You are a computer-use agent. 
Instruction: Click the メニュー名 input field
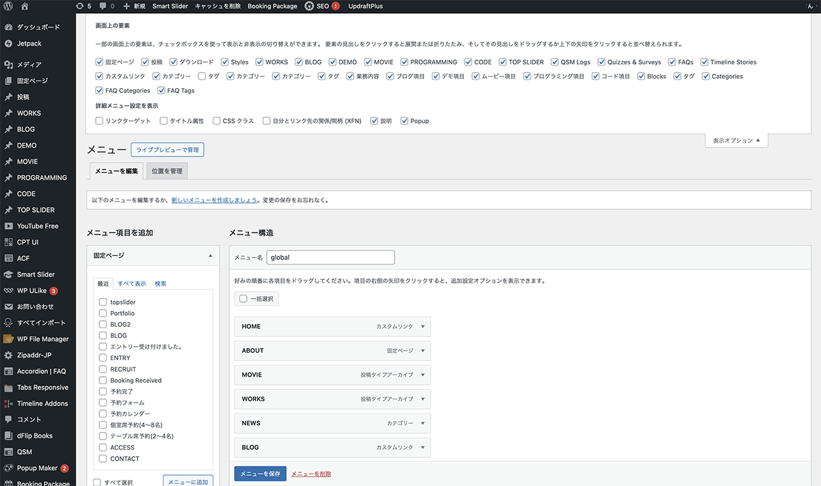coord(330,258)
